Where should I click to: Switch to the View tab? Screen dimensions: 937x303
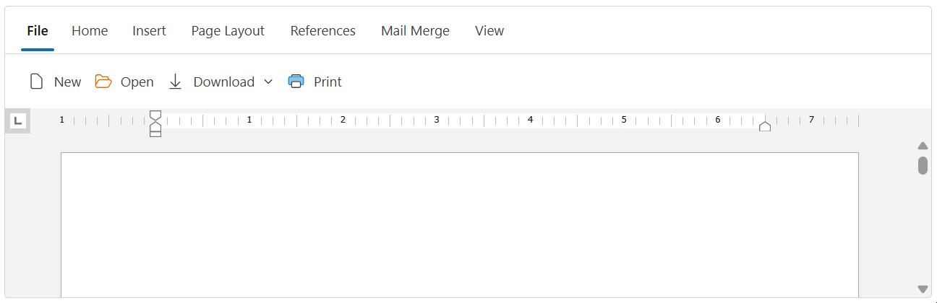click(489, 31)
